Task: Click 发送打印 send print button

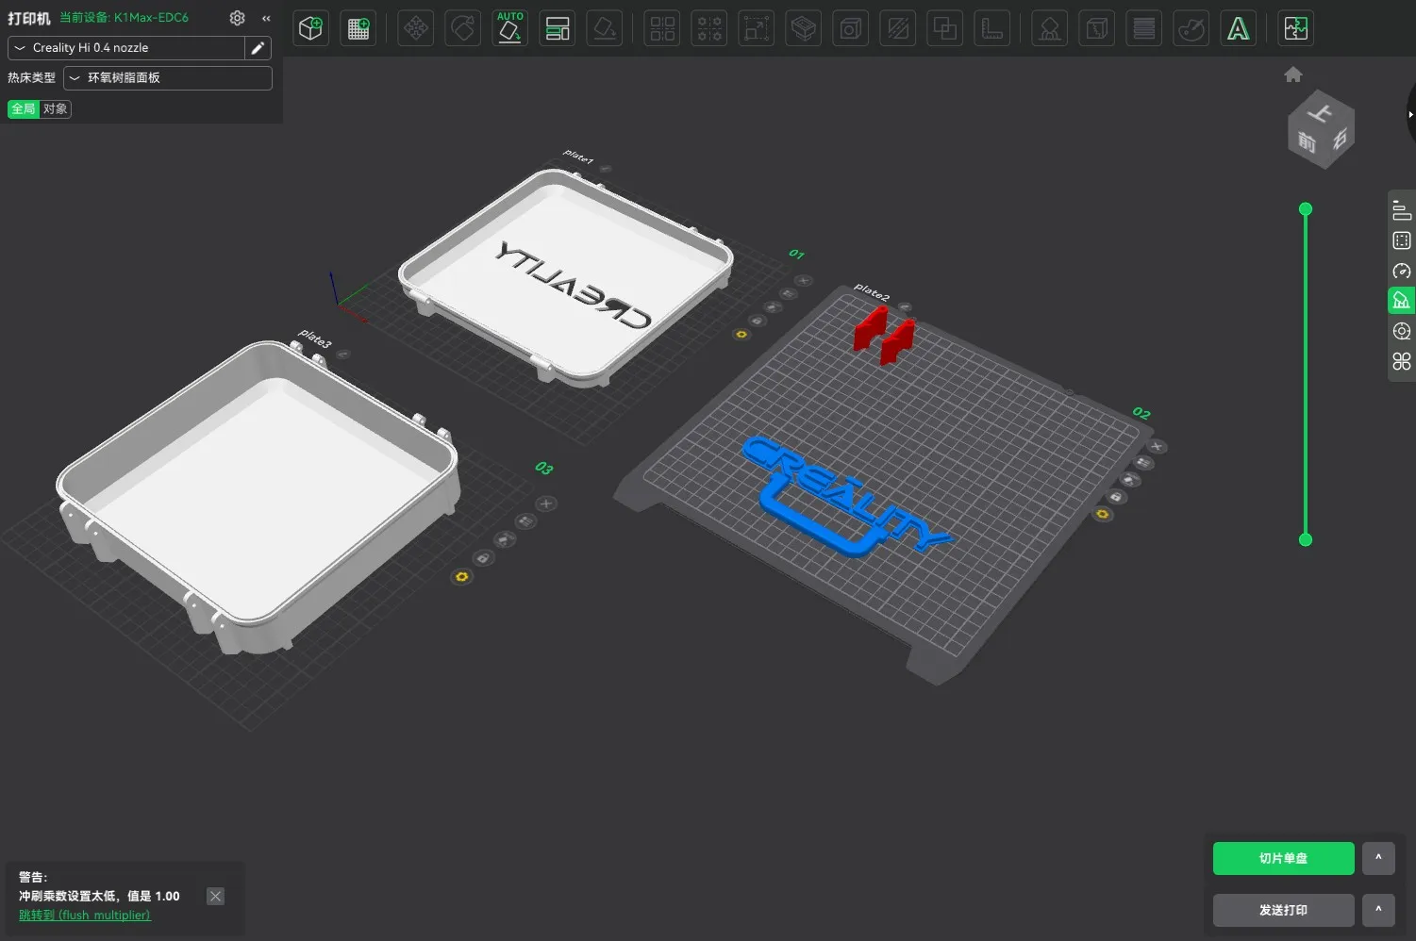Action: click(x=1283, y=910)
